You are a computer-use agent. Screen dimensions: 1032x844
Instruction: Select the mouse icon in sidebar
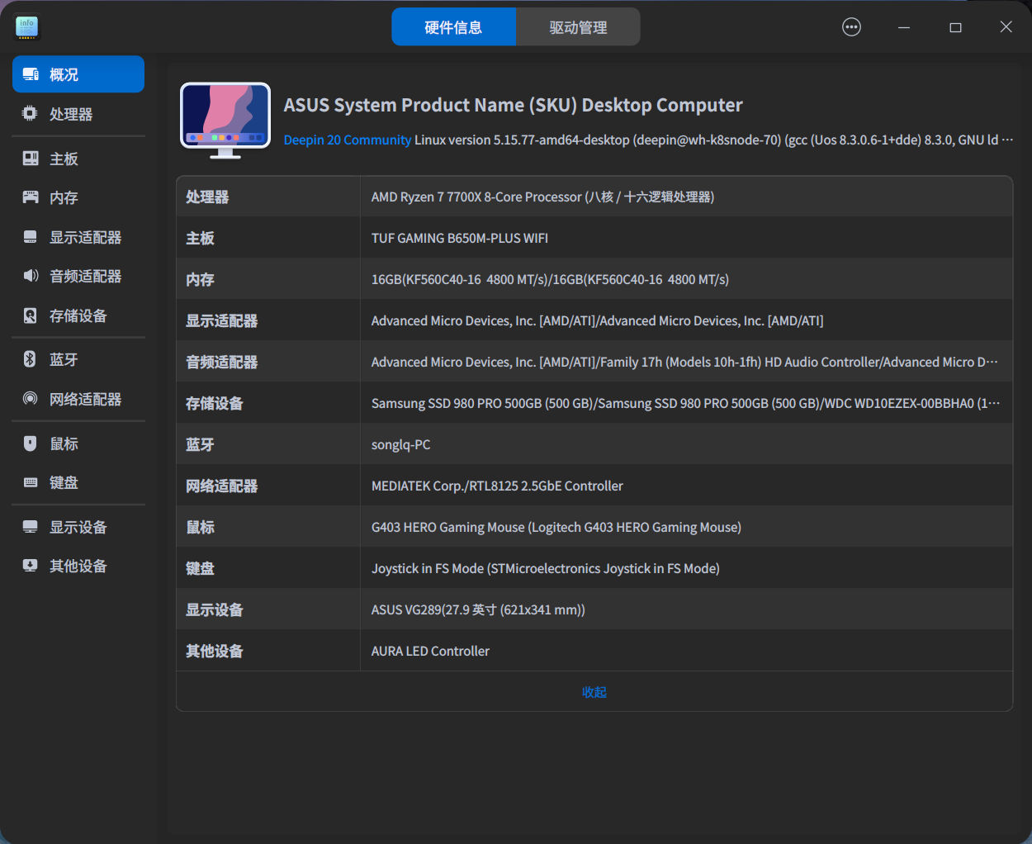pos(31,443)
